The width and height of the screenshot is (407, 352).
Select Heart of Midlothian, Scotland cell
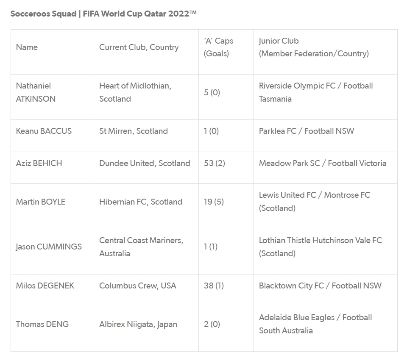coord(135,92)
